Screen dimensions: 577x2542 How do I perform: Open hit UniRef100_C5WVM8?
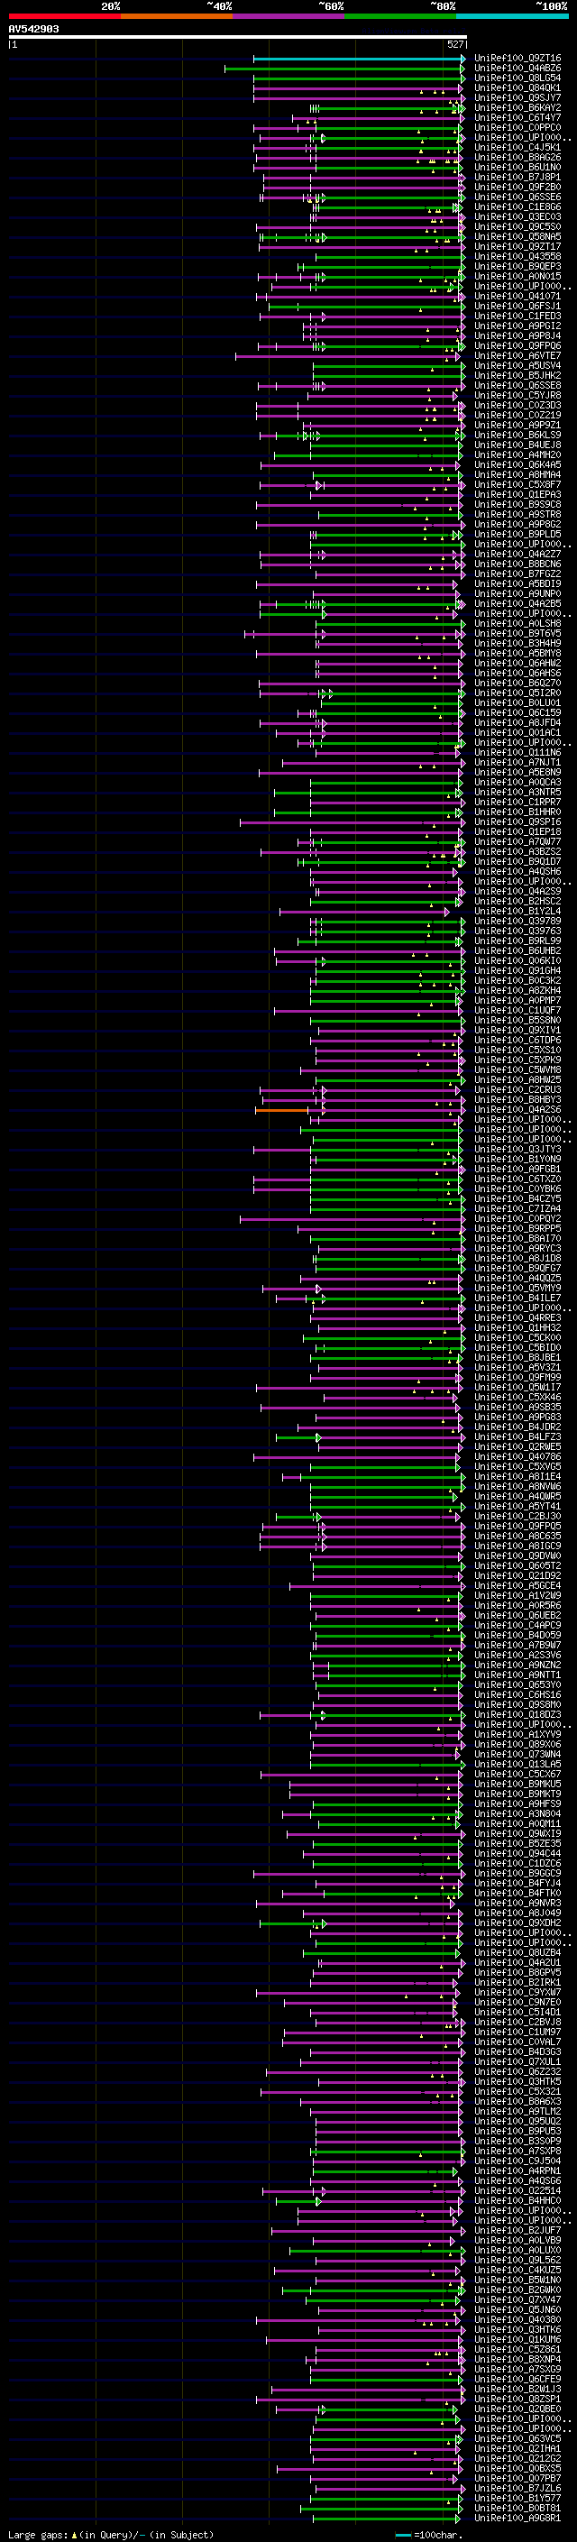point(517,1069)
